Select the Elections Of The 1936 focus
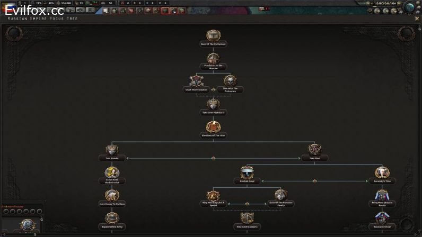422x237 pixels. point(213,127)
